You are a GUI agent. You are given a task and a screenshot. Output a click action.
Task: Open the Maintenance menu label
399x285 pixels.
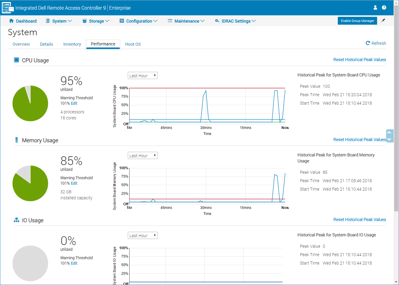click(x=187, y=21)
